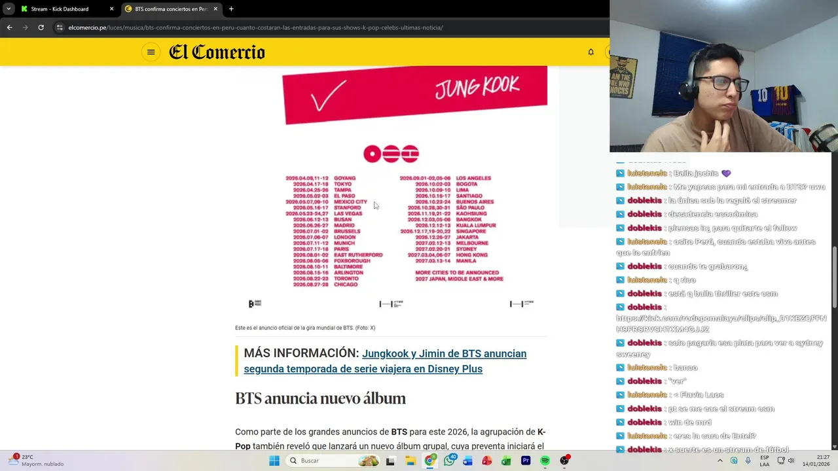Click the El Comercio logo
The height and width of the screenshot is (471, 838).
tap(217, 52)
